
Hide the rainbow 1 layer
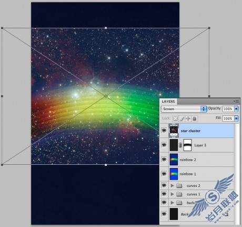coord(164,174)
